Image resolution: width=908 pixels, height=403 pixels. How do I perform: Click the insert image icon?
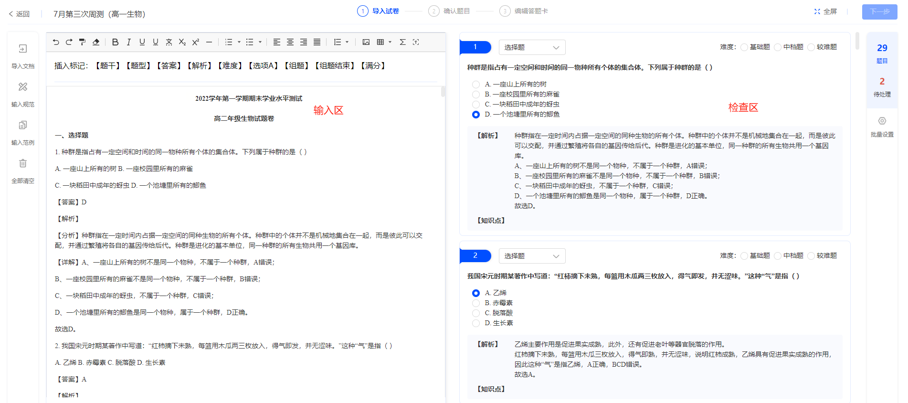point(366,42)
